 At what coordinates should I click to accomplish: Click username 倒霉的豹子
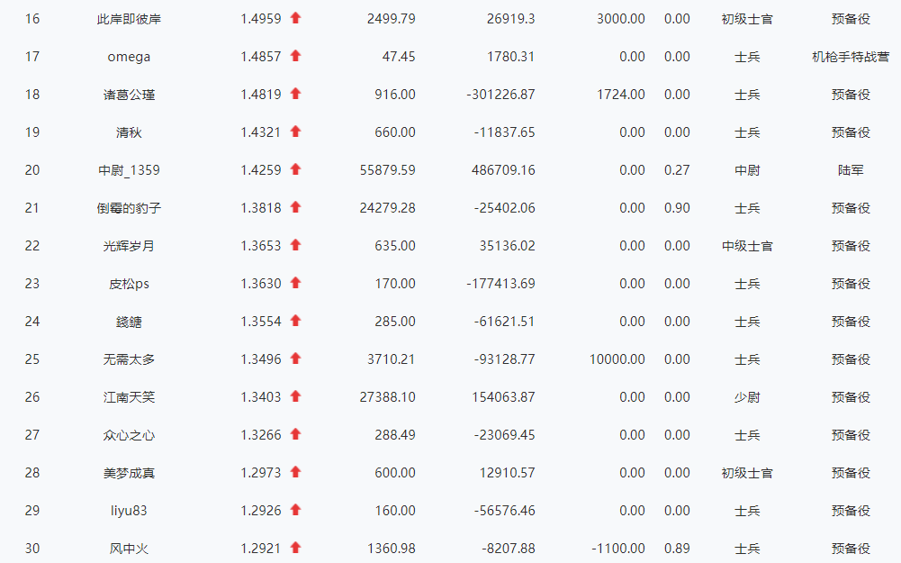click(x=129, y=208)
